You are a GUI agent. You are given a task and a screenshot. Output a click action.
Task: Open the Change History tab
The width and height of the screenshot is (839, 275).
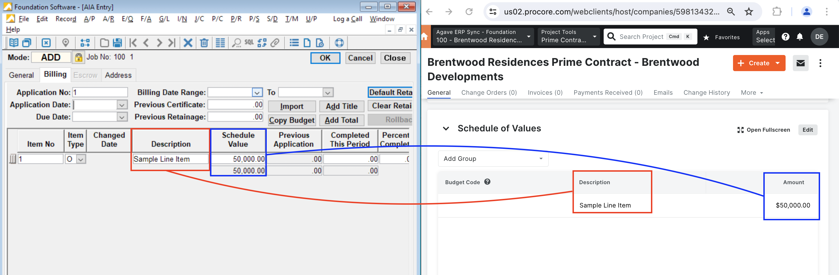pos(706,93)
